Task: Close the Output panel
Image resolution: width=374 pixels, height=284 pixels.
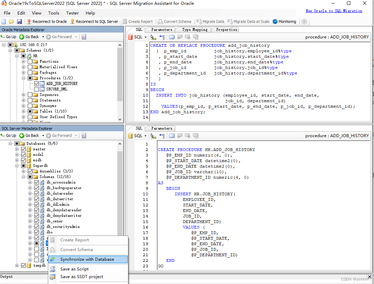Action: click(369, 277)
